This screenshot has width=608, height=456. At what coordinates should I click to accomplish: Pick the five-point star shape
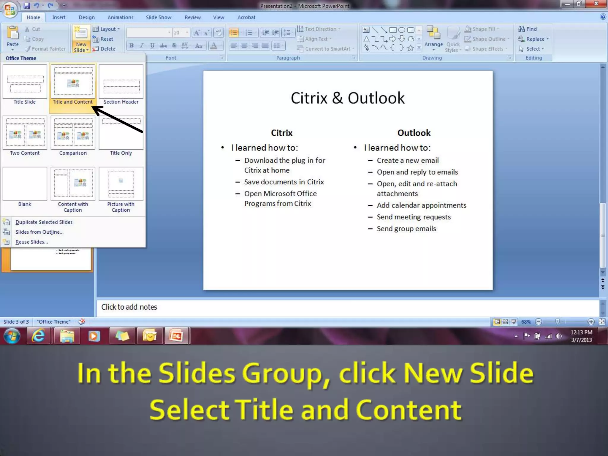[411, 48]
